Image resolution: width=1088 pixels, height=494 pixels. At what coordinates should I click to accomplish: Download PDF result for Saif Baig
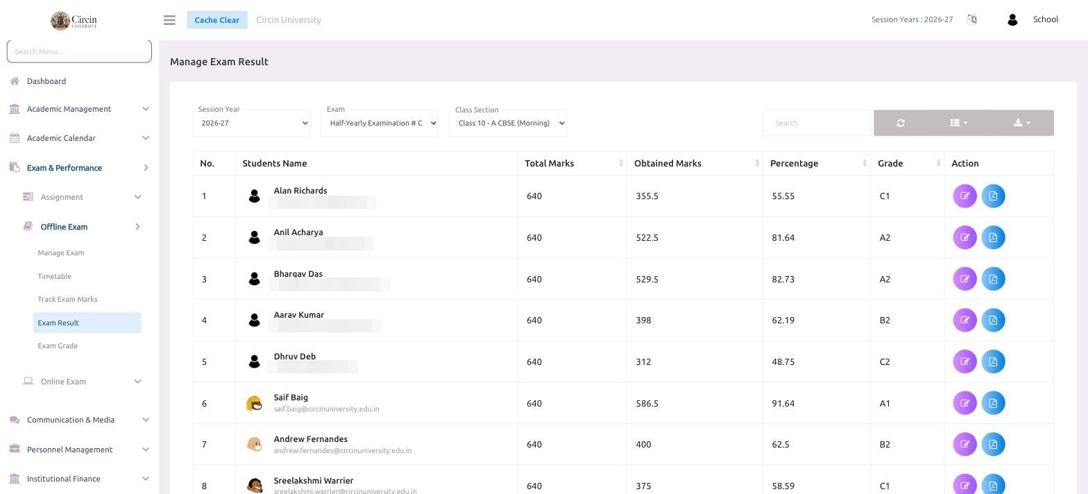pyautogui.click(x=993, y=403)
